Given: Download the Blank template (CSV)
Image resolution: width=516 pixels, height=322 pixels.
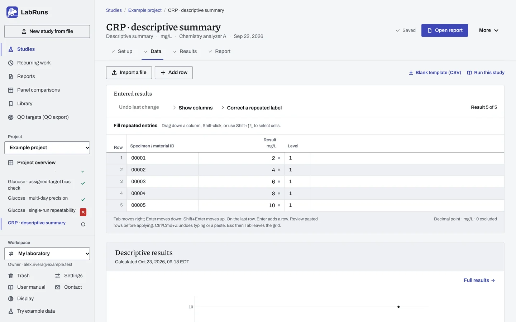Looking at the screenshot, I should (435, 73).
